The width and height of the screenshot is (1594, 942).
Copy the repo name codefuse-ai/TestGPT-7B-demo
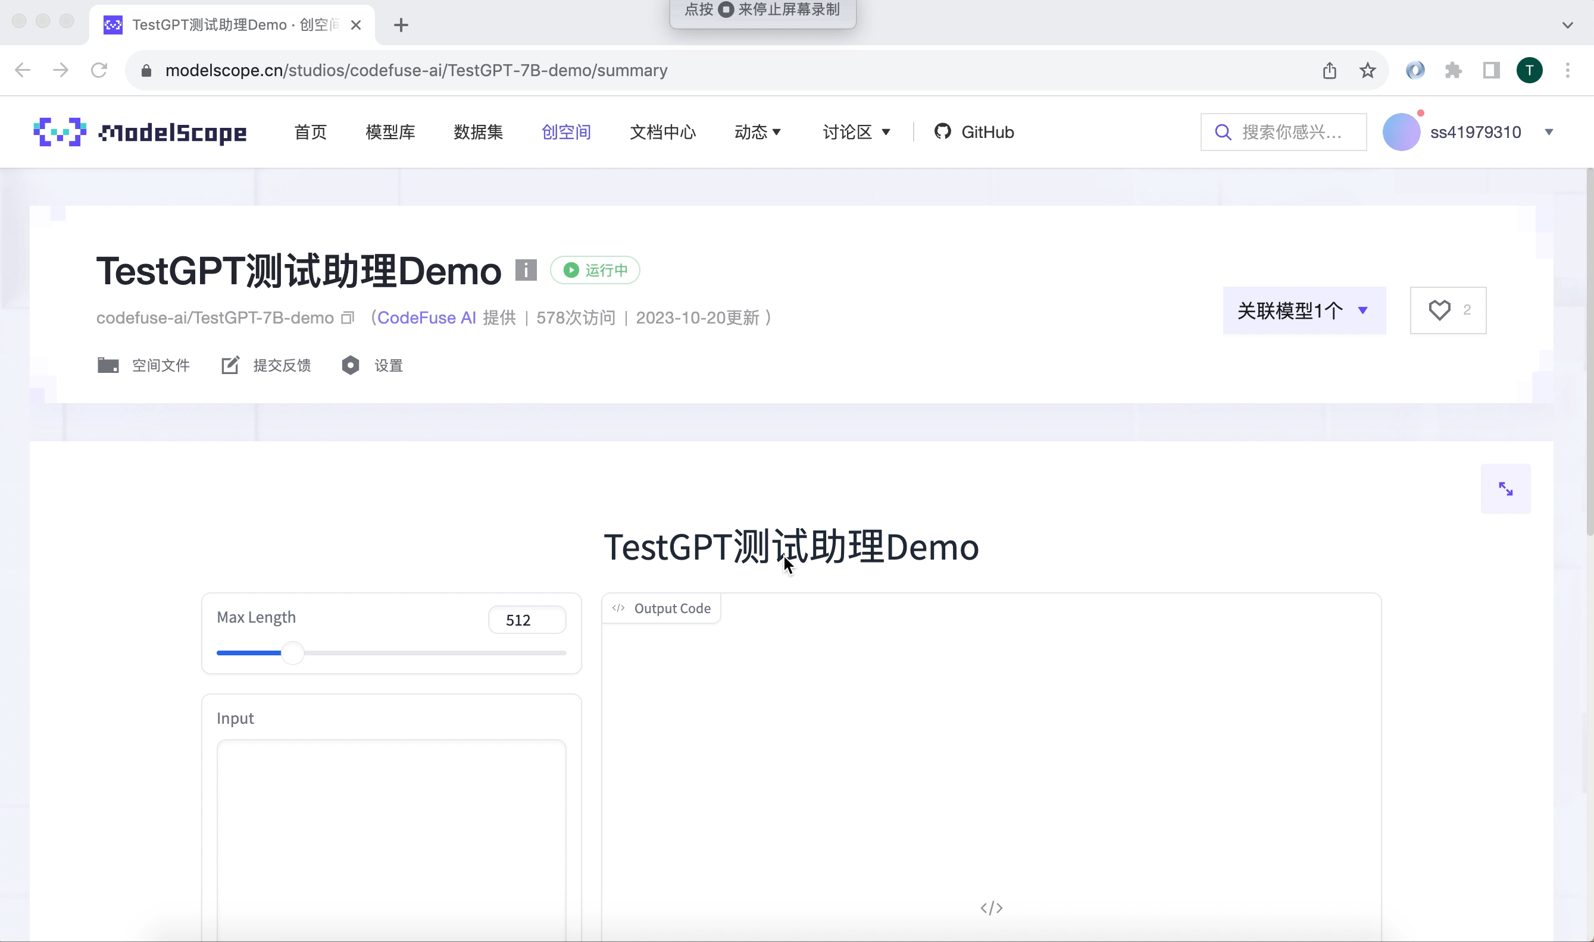tap(347, 318)
